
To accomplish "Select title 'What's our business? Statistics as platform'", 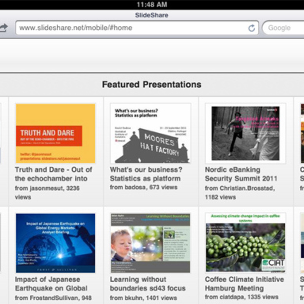I will (x=146, y=174).
